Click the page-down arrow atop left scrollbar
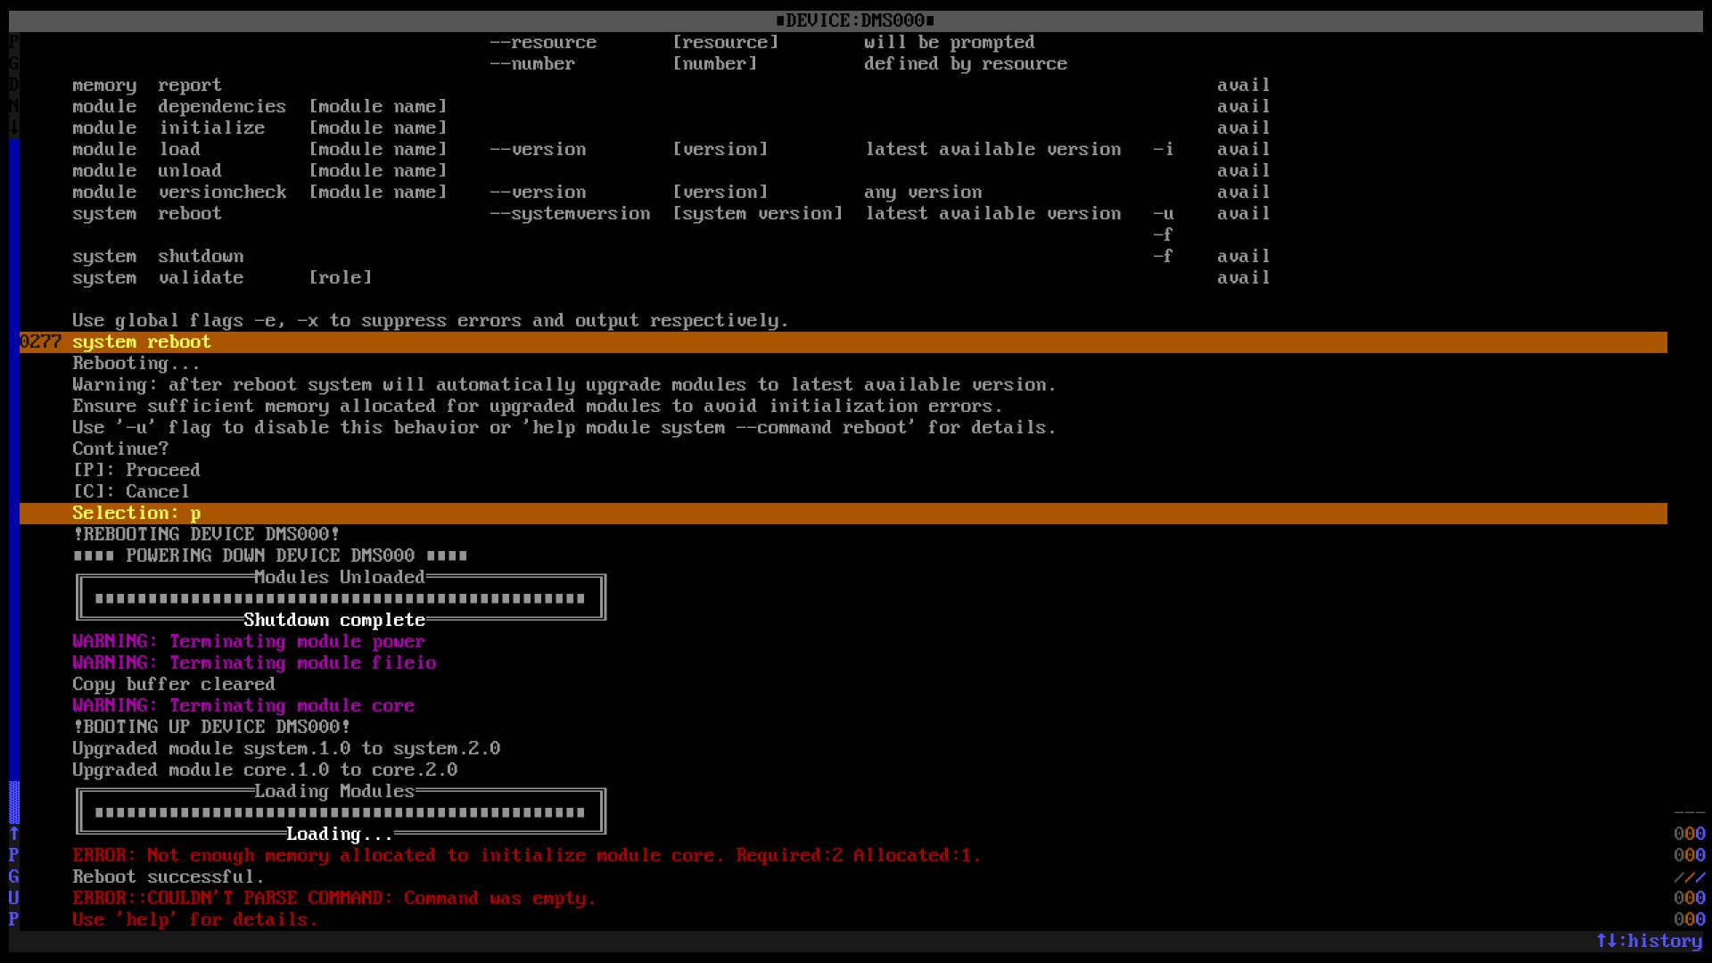This screenshot has height=963, width=1712. click(x=14, y=128)
